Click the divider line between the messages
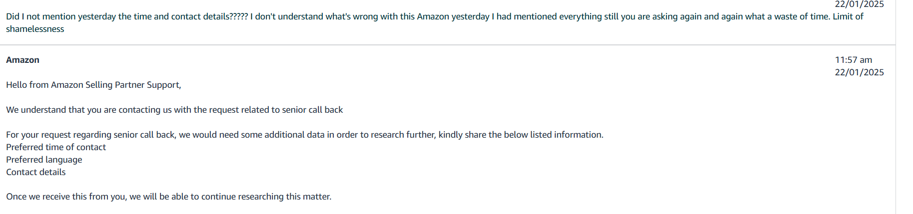Viewport: 913px width, 214px height. tap(448, 45)
